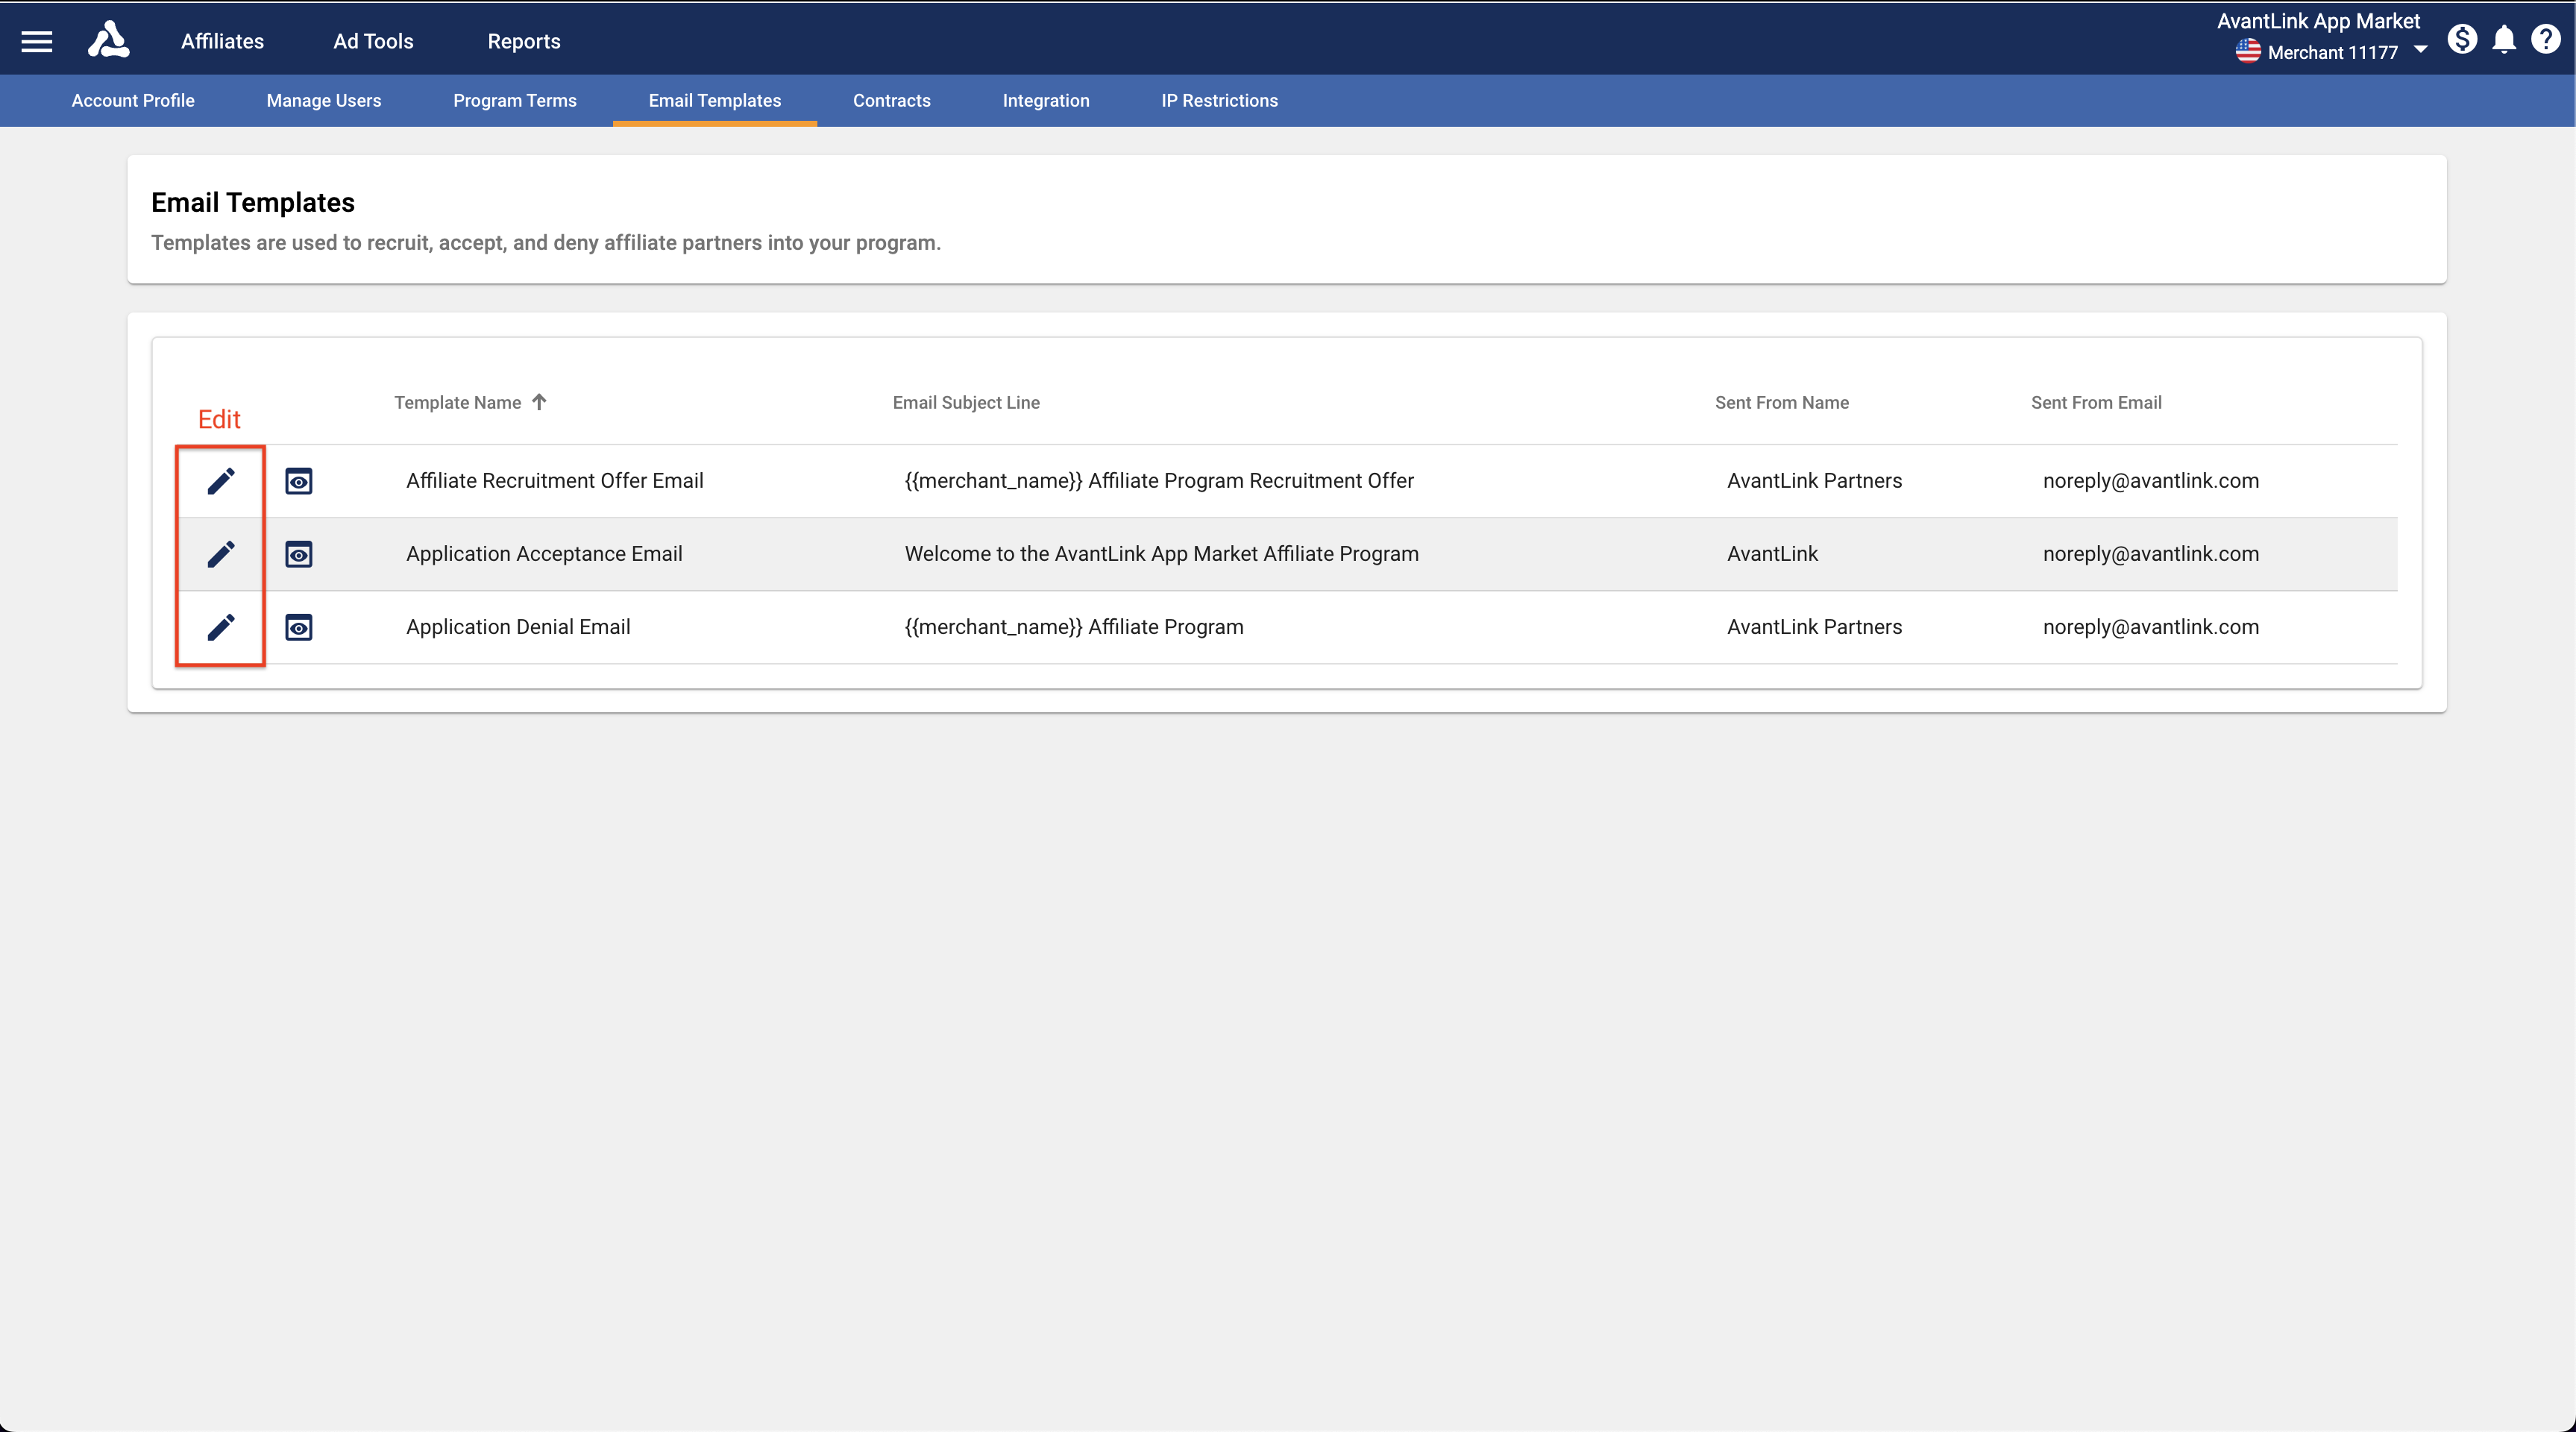Edit the Application Acceptance Email template
This screenshot has width=2576, height=1432.
pyautogui.click(x=221, y=554)
